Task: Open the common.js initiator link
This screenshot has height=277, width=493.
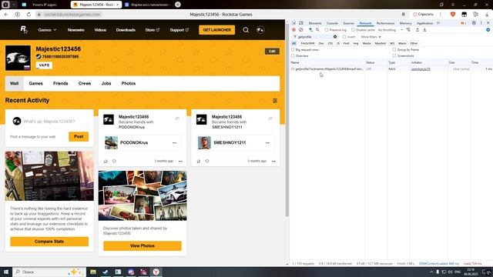Action: [x=421, y=68]
